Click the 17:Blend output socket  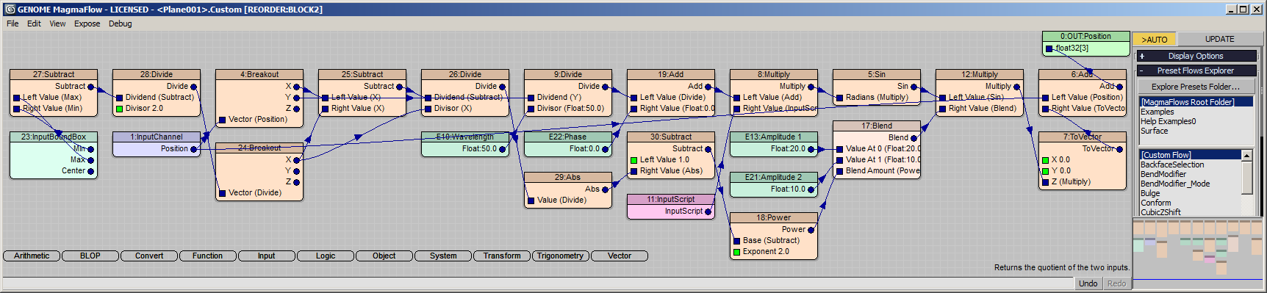(914, 138)
